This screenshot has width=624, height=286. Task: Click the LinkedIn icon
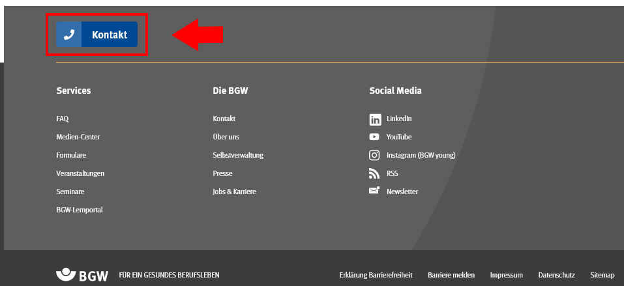pyautogui.click(x=375, y=119)
